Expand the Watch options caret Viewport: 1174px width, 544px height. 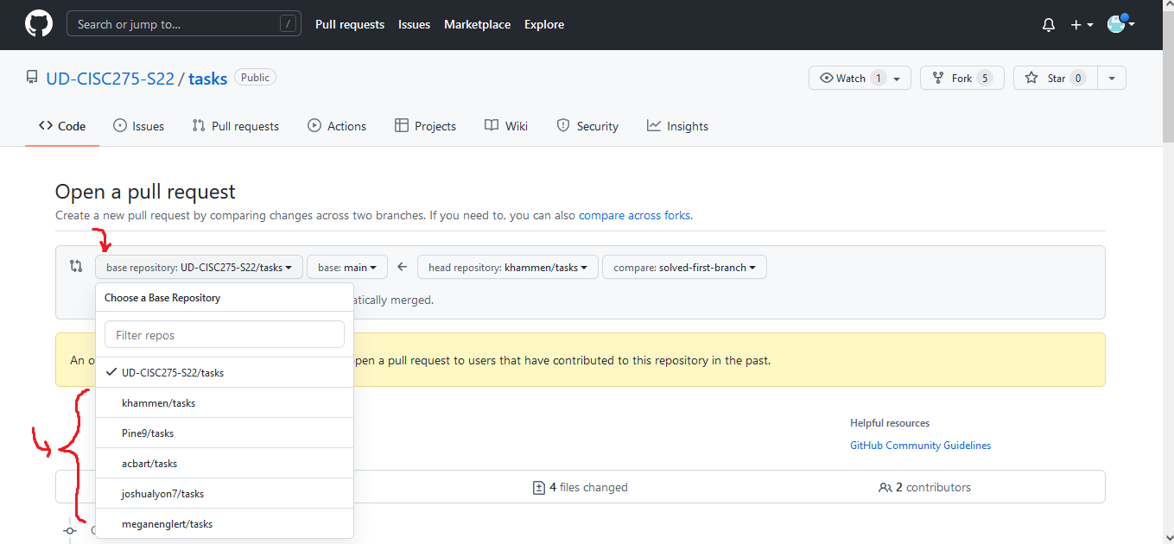pyautogui.click(x=897, y=79)
